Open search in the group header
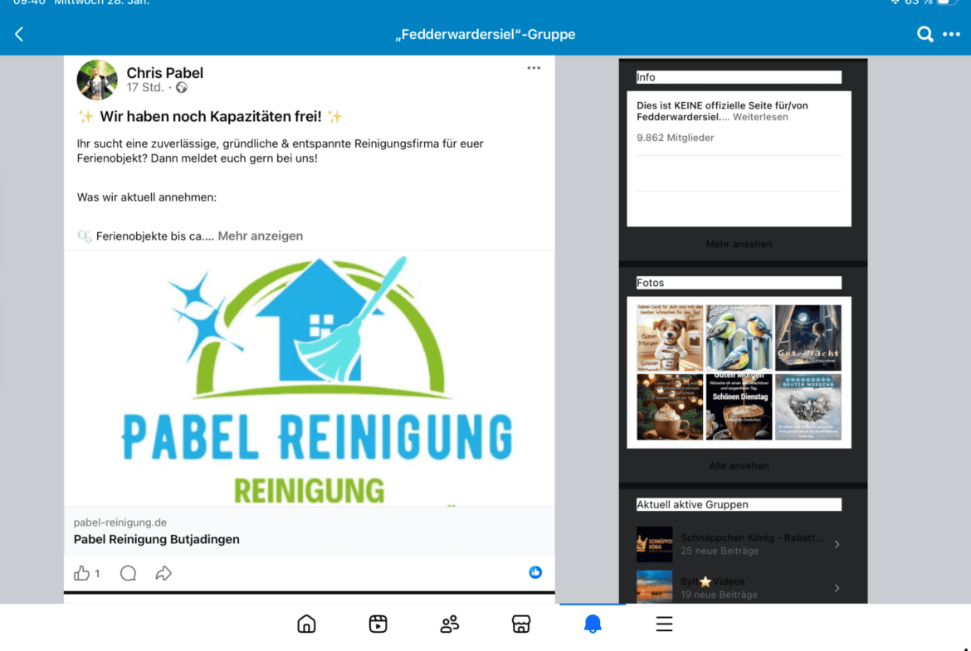971x651 pixels. tap(925, 34)
